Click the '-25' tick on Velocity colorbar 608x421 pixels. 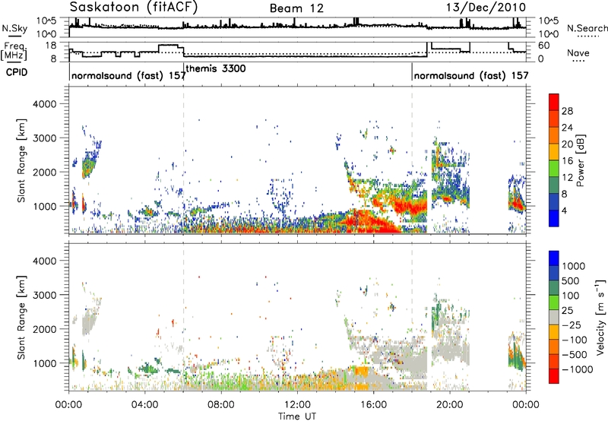(x=572, y=324)
